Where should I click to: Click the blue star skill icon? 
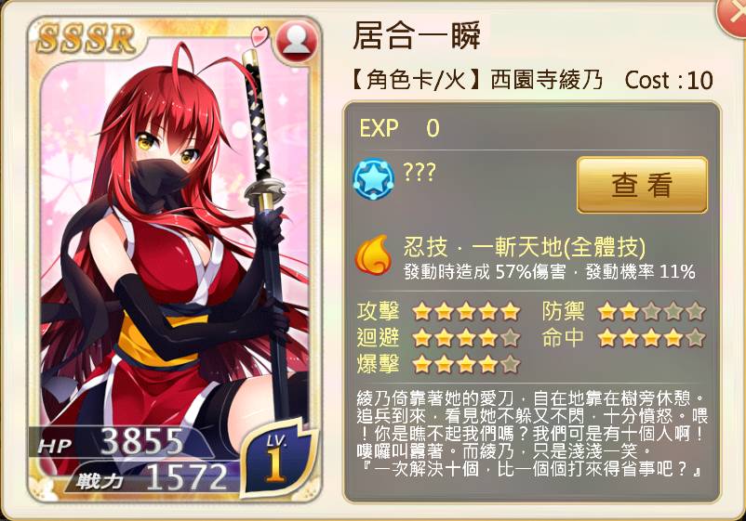tap(374, 179)
